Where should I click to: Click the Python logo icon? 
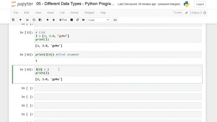[x=186, y=4]
